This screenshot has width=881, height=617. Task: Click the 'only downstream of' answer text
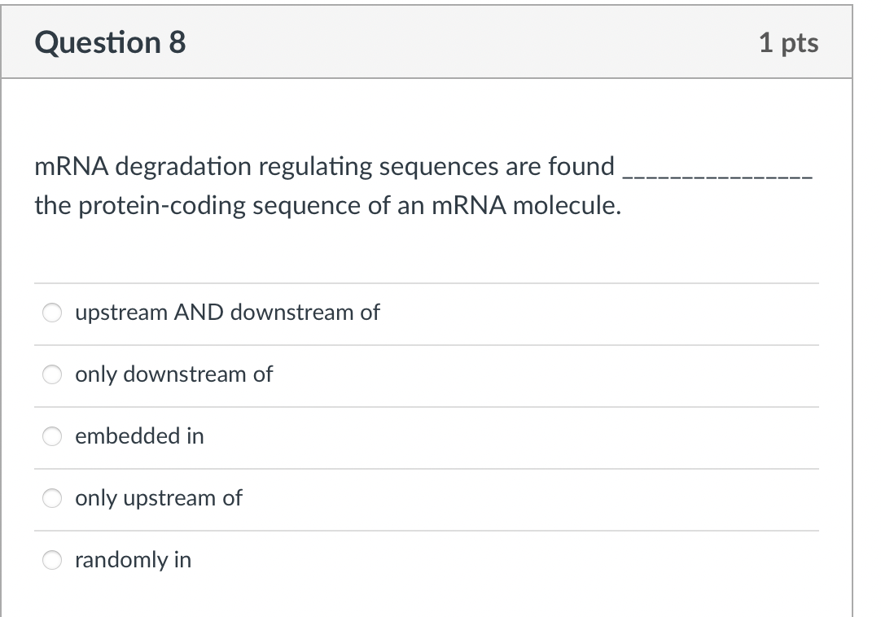click(x=173, y=374)
